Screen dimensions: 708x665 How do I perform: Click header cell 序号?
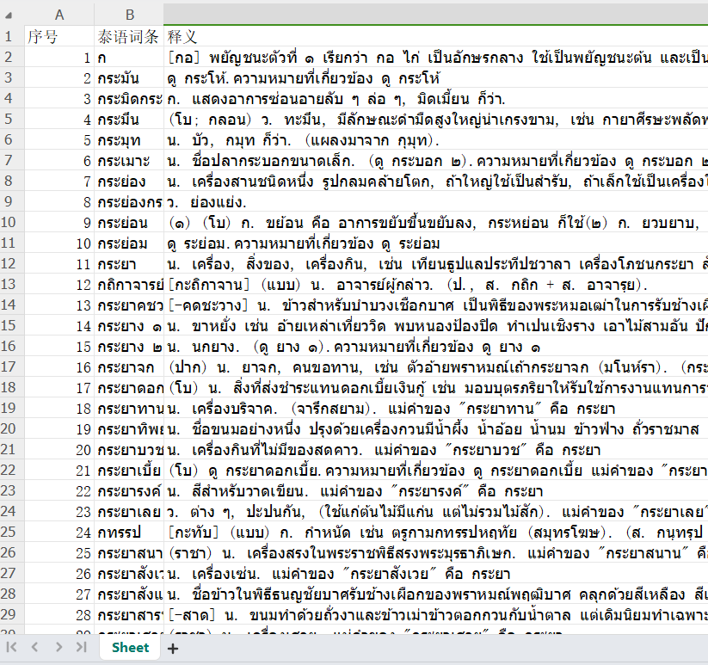(x=59, y=36)
